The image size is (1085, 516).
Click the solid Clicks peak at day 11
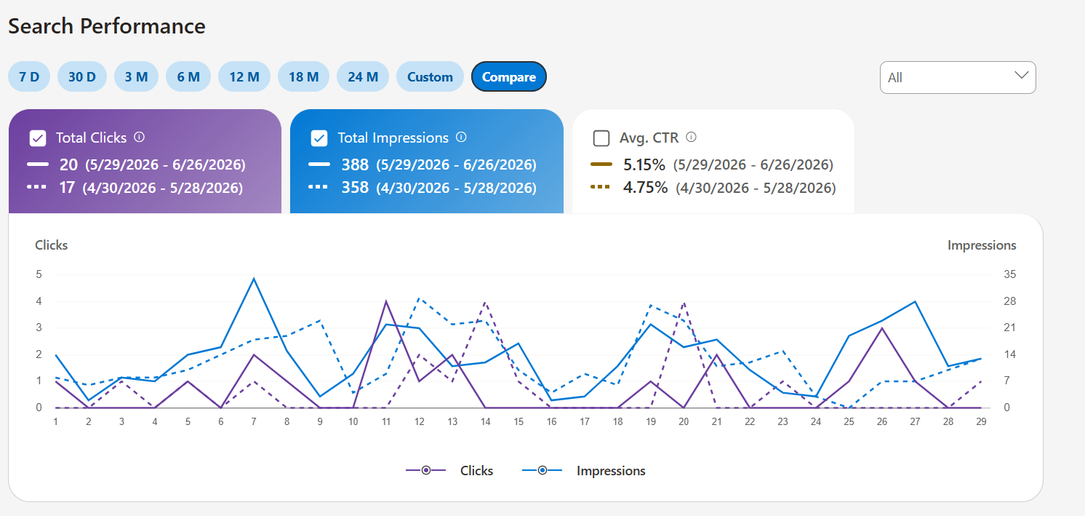tap(386, 301)
